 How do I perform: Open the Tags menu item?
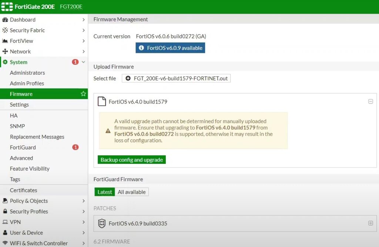point(44,179)
